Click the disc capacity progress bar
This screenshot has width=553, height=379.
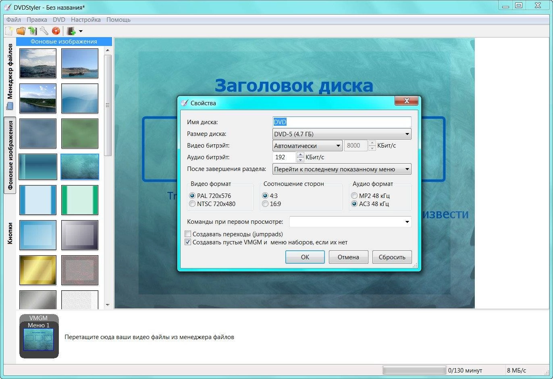click(x=414, y=370)
